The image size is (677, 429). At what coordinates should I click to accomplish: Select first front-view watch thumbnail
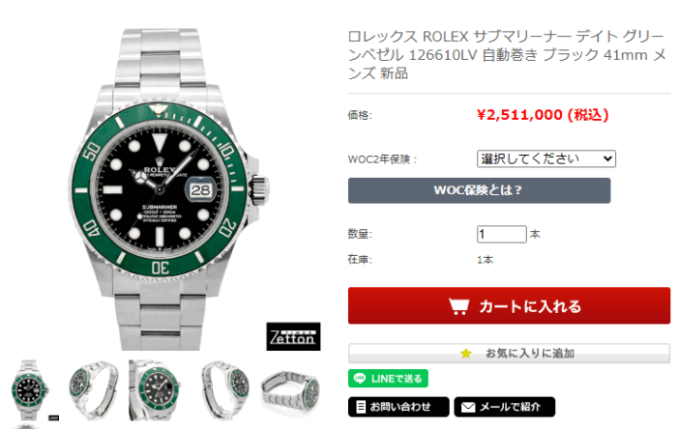coord(30,390)
